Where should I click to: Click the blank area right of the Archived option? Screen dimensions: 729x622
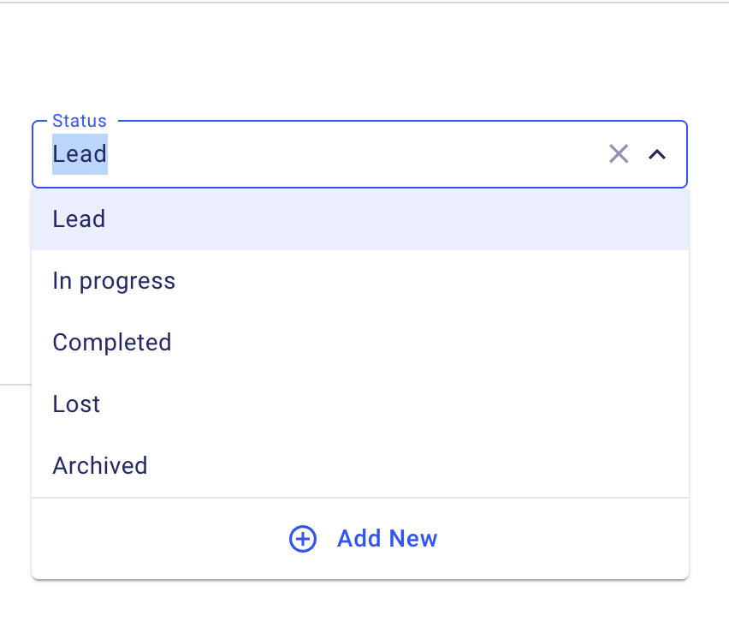(x=428, y=466)
